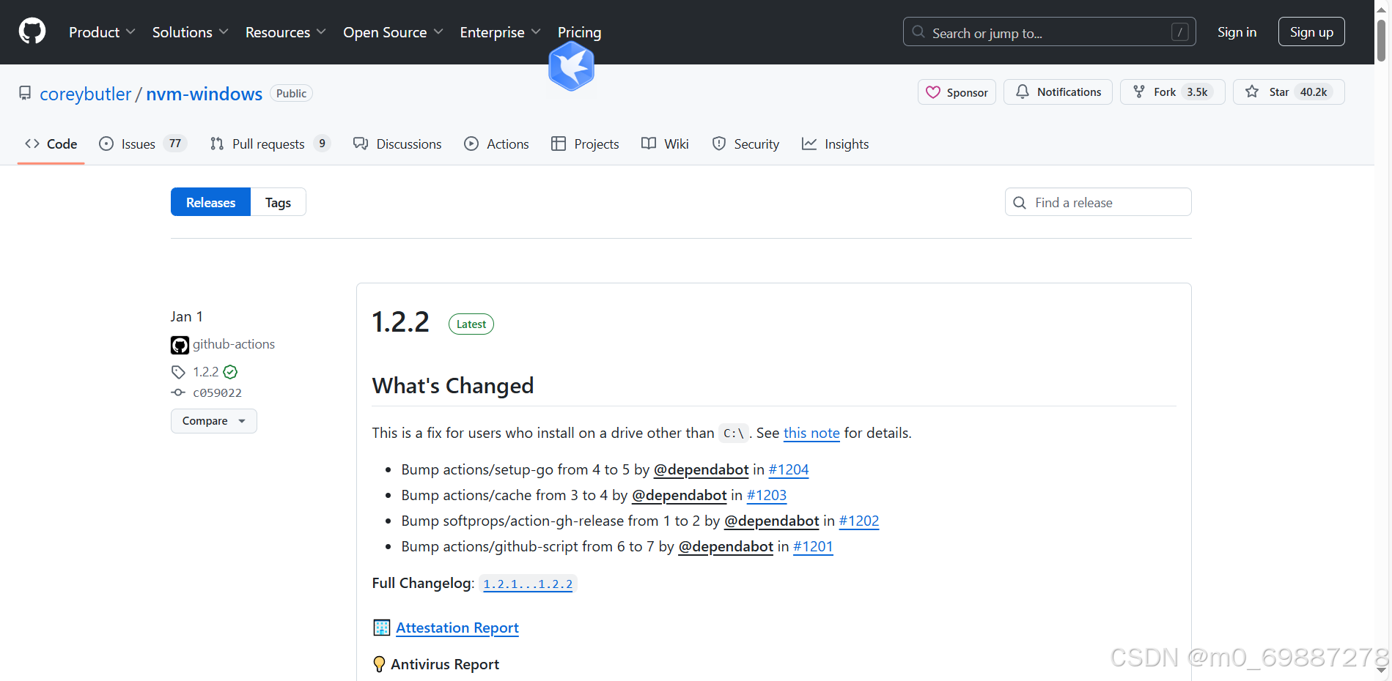Click the fork count 3.5k
The width and height of the screenshot is (1392, 681).
1197,92
